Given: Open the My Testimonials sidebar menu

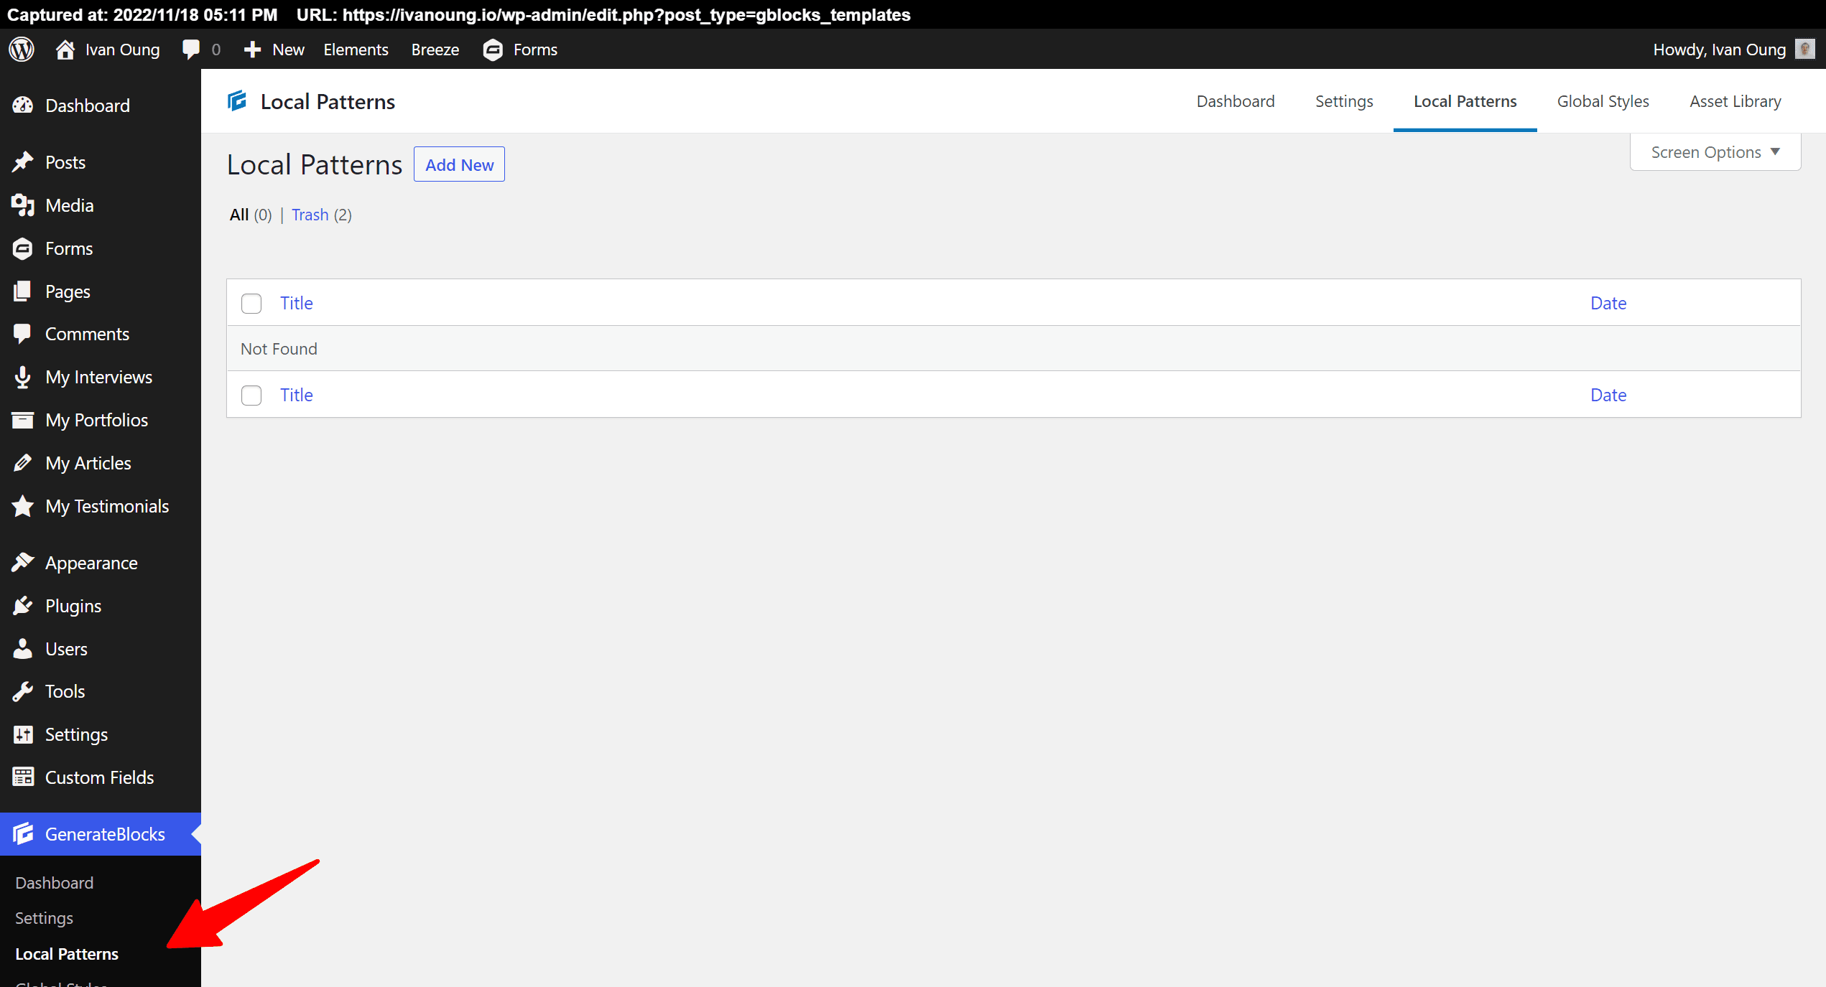Looking at the screenshot, I should coord(101,506).
